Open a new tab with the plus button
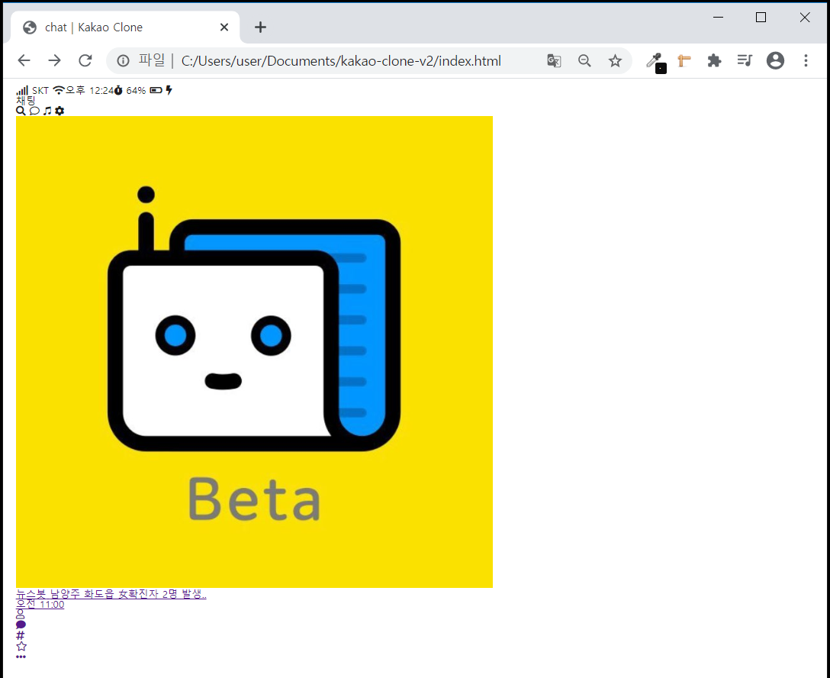830x678 pixels. point(260,27)
